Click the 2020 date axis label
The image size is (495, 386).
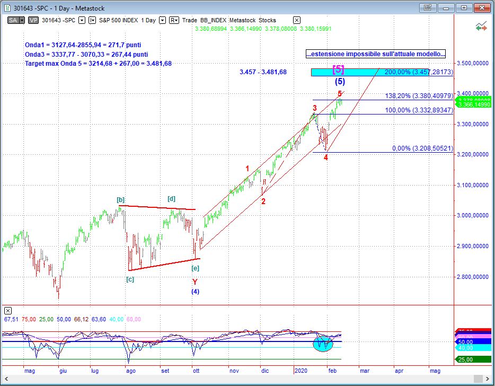(302, 371)
